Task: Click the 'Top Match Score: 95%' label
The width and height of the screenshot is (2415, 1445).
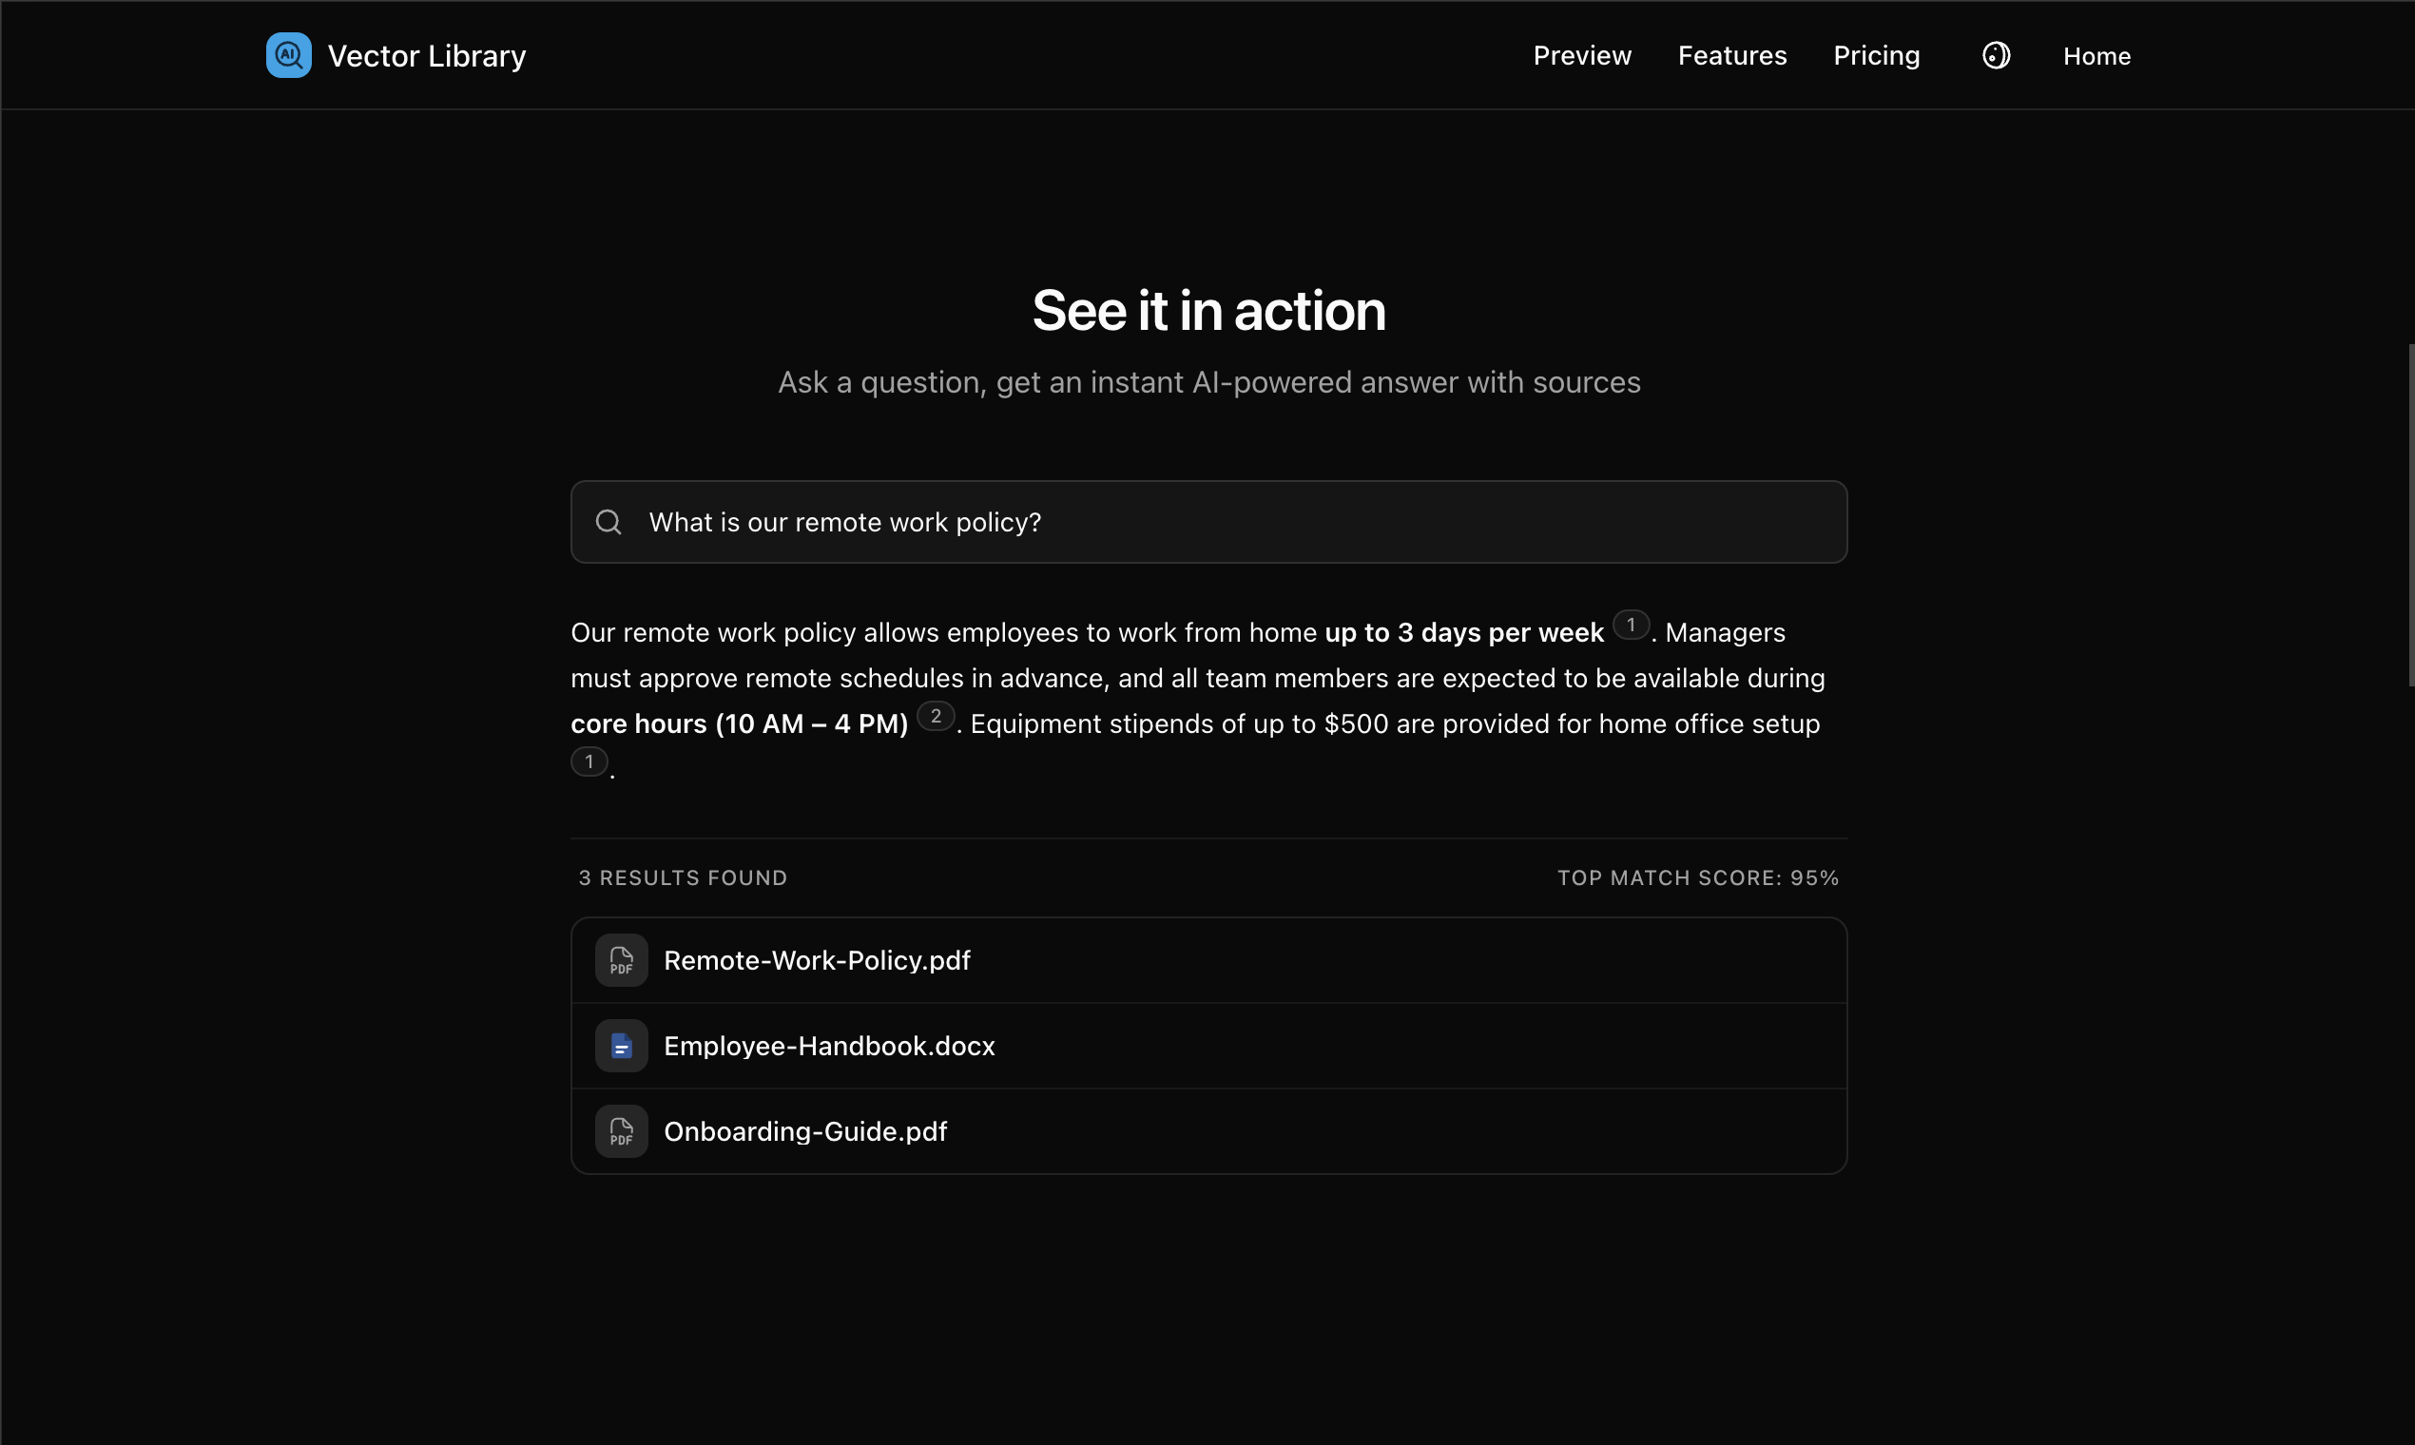Action: click(x=1697, y=878)
